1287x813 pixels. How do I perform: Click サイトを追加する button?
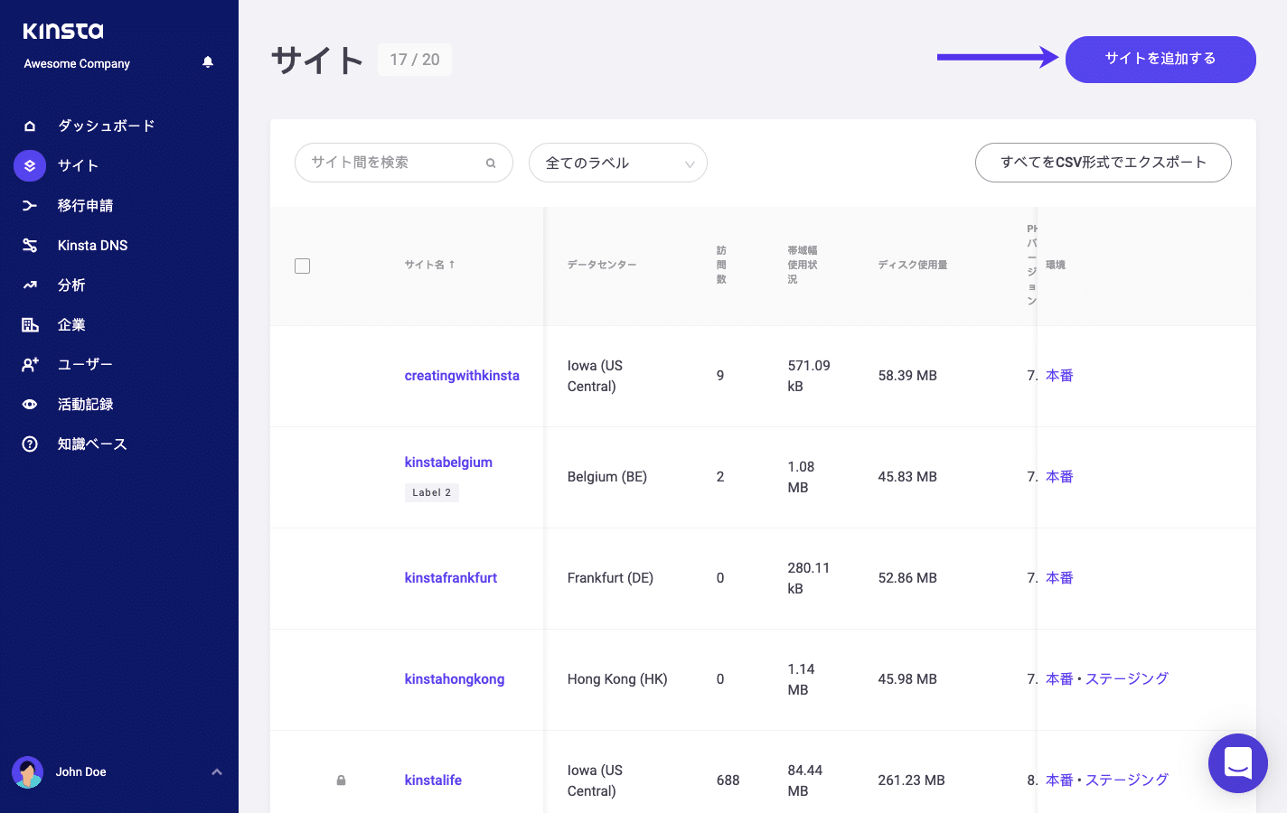pyautogui.click(x=1160, y=60)
